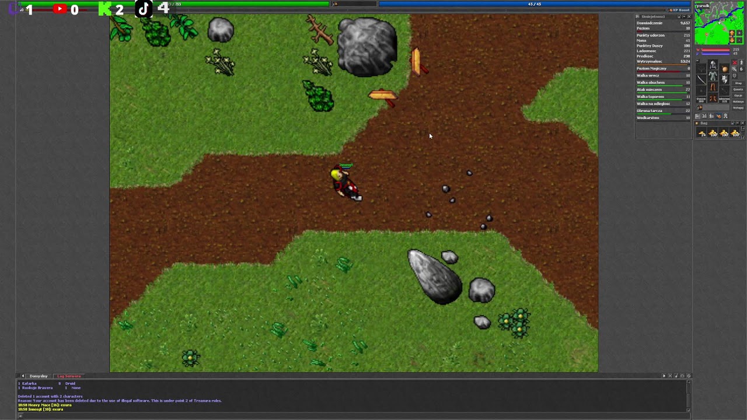The height and width of the screenshot is (420, 747).
Task: Click the gold stack of 24 in Bag
Action: [x=701, y=133]
